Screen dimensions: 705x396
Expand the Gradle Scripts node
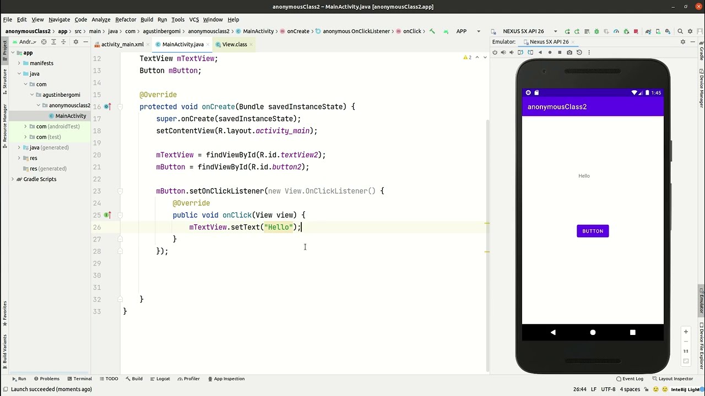[13, 179]
